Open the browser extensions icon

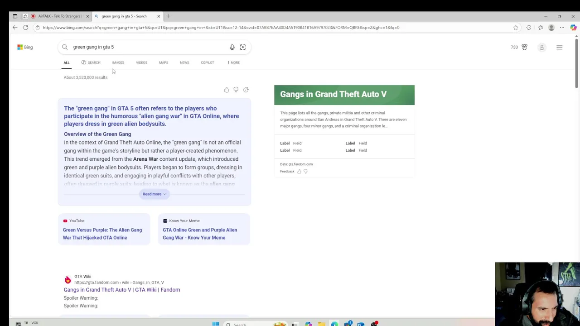point(529,28)
